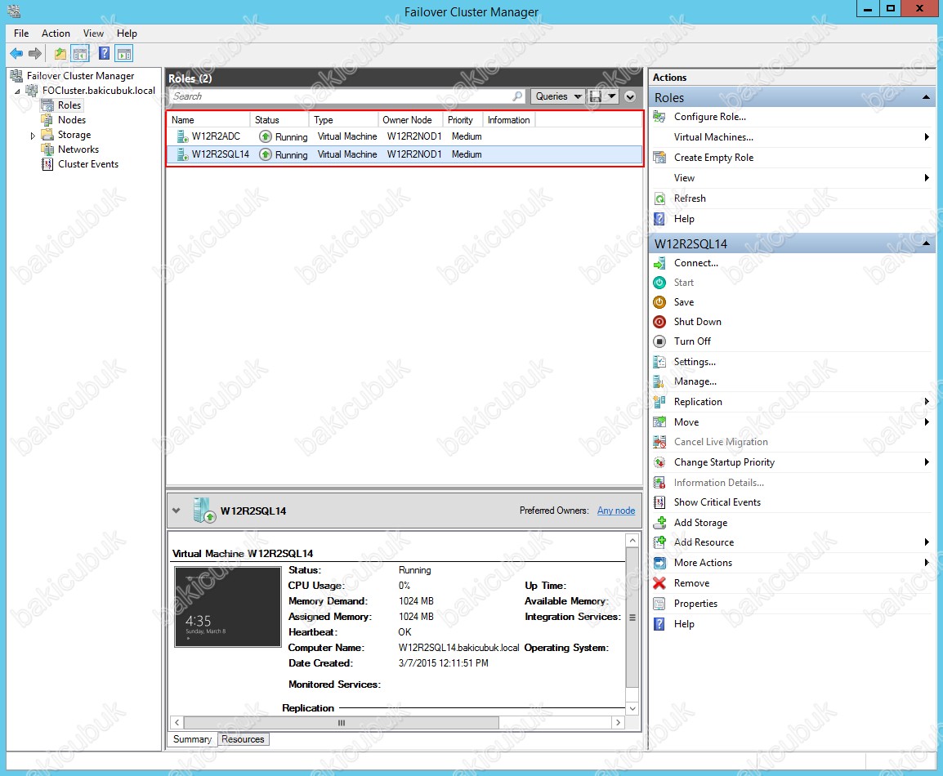Click Cancel Live Migration in Actions
The height and width of the screenshot is (776, 943).
coord(721,442)
